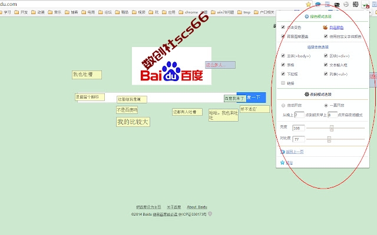Toggle the 背景图案覆盖 checkbox
Viewport: 377px width, 235px height.
(283, 36)
